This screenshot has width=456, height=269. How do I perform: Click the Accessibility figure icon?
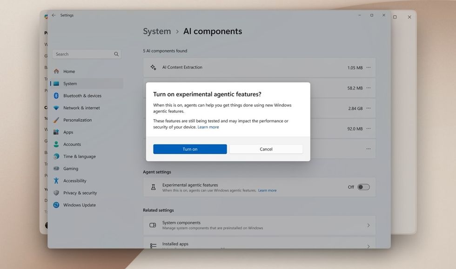point(56,181)
